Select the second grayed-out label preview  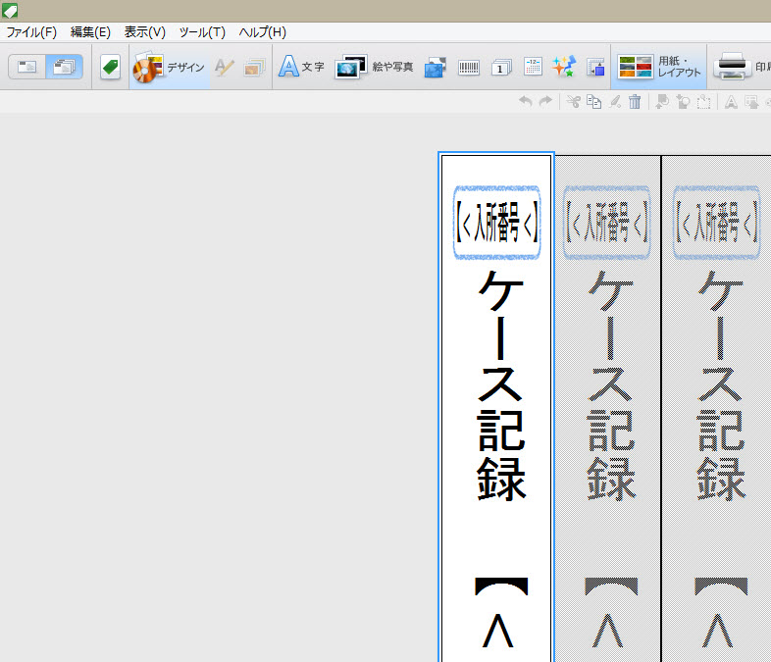click(607, 412)
